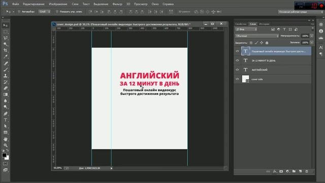Open Histogram panel icon on right dock
Viewport: 325px width, 183px height.
click(321, 38)
